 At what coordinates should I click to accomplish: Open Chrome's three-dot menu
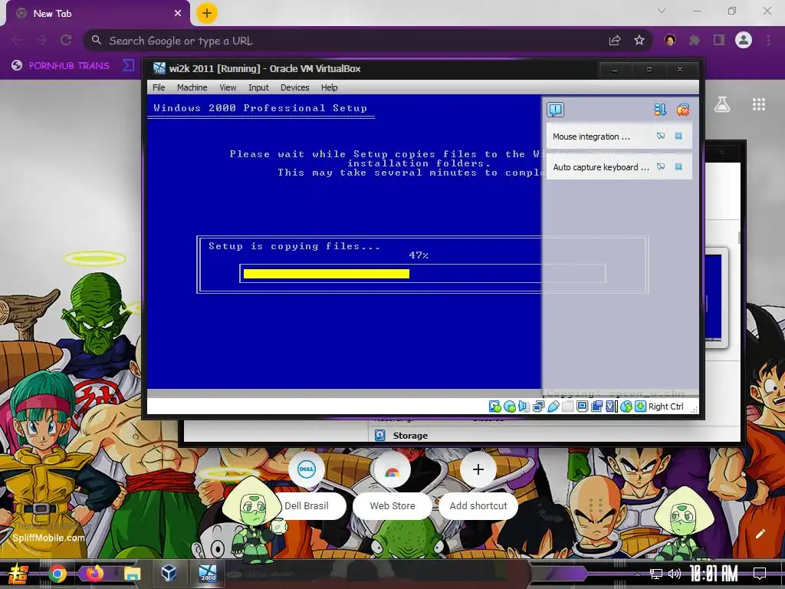(768, 40)
